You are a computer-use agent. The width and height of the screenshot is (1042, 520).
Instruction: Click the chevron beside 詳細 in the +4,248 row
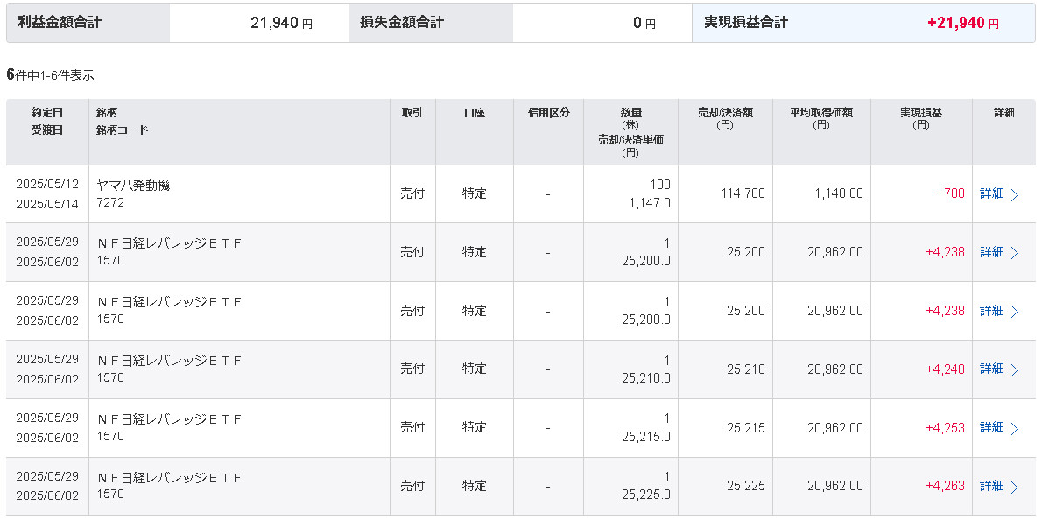(x=1015, y=369)
